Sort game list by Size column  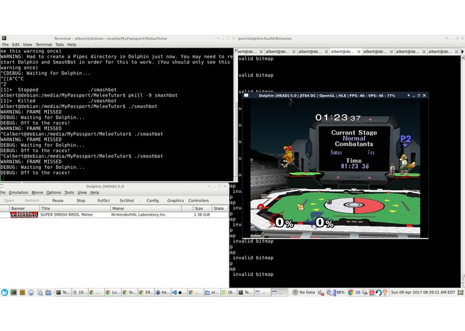click(202, 208)
